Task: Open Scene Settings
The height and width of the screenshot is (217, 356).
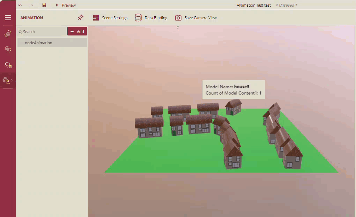Action: click(x=110, y=18)
